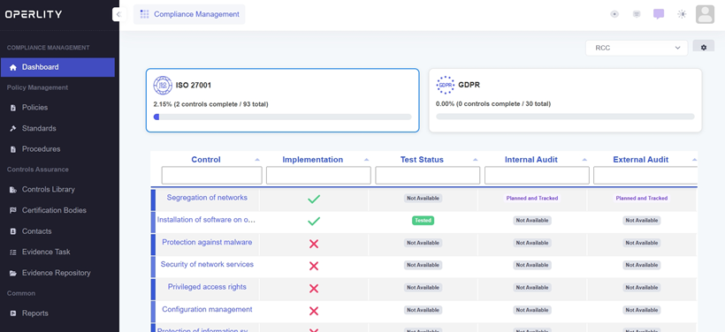Click the Standards gavel icon

(13, 128)
